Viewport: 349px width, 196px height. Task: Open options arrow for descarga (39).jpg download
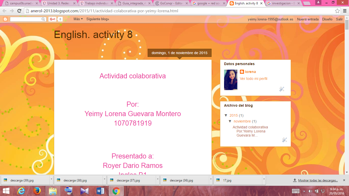click(51, 180)
